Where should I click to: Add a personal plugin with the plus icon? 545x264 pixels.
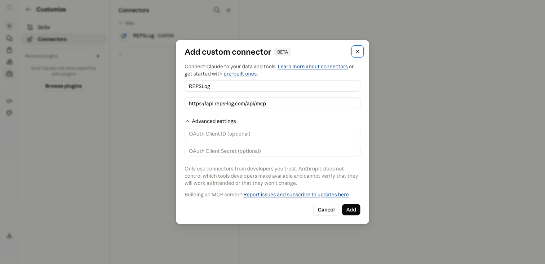98,56
